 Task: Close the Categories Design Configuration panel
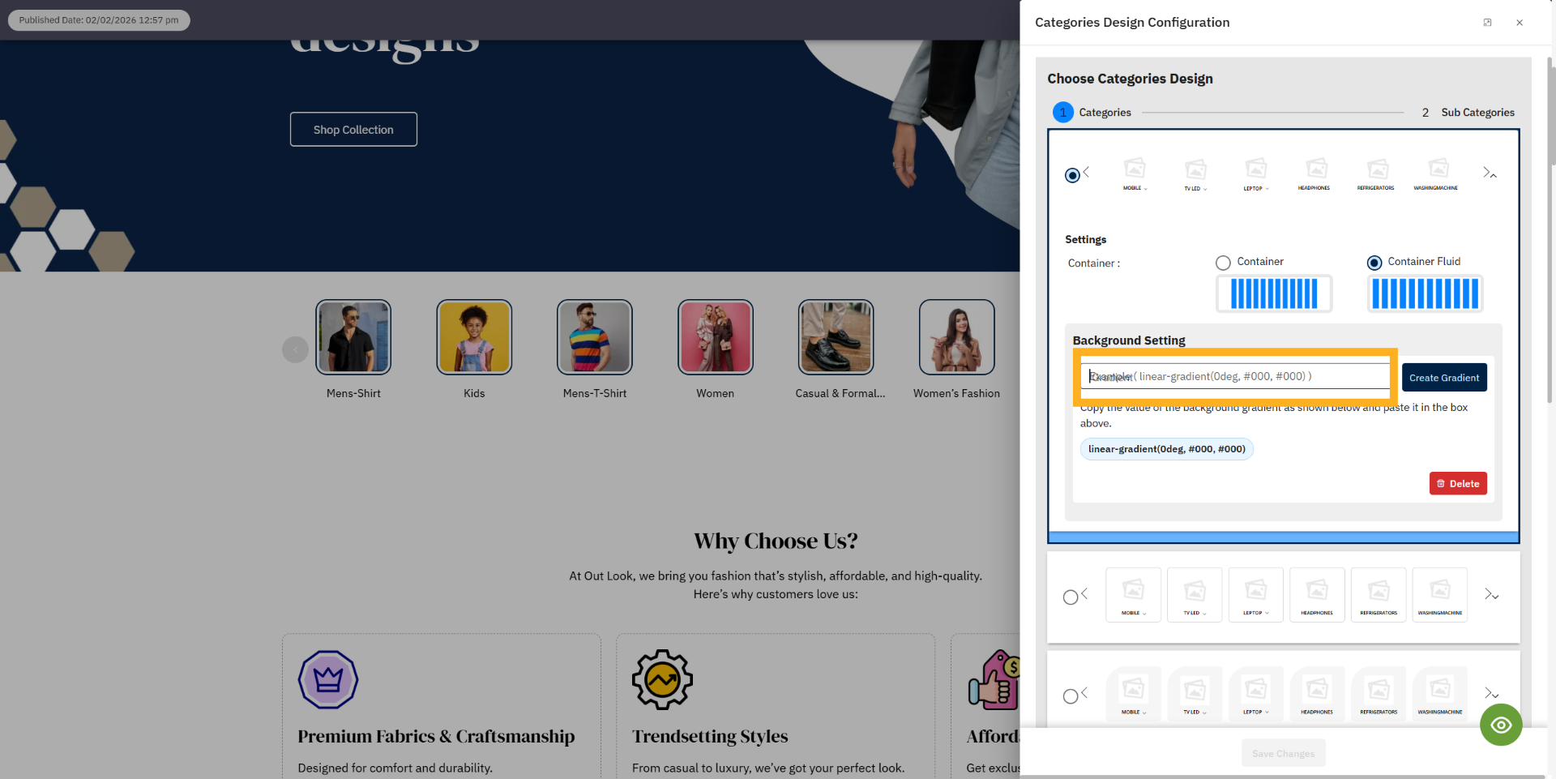pos(1520,23)
